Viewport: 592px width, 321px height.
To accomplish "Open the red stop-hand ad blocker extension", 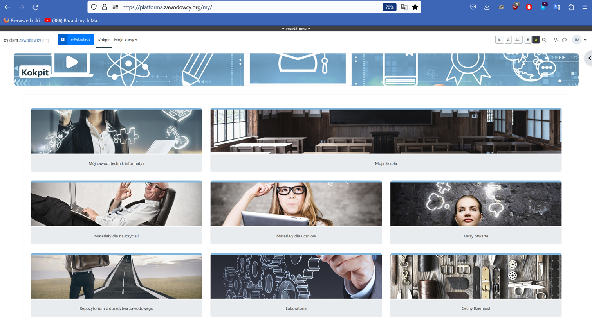I will click(x=529, y=7).
